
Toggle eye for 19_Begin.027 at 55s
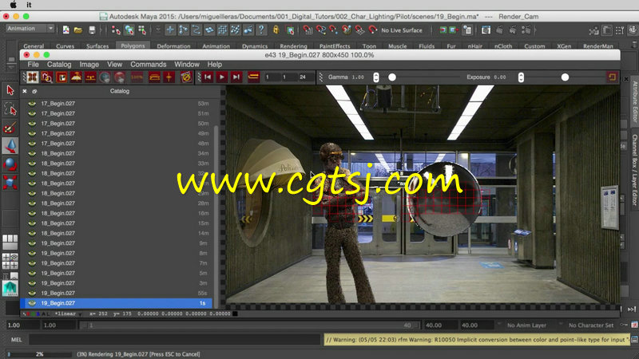(32, 293)
